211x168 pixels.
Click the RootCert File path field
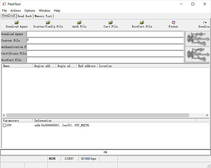[105, 60]
